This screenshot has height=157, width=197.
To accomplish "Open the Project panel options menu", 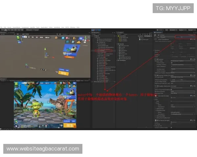I will tap(152, 33).
